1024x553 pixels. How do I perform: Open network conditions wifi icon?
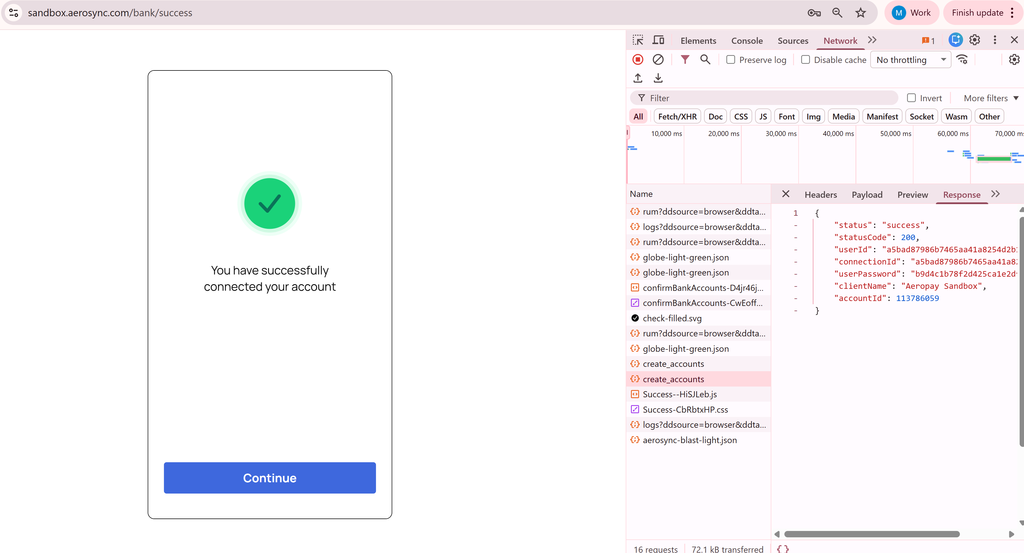tap(962, 59)
